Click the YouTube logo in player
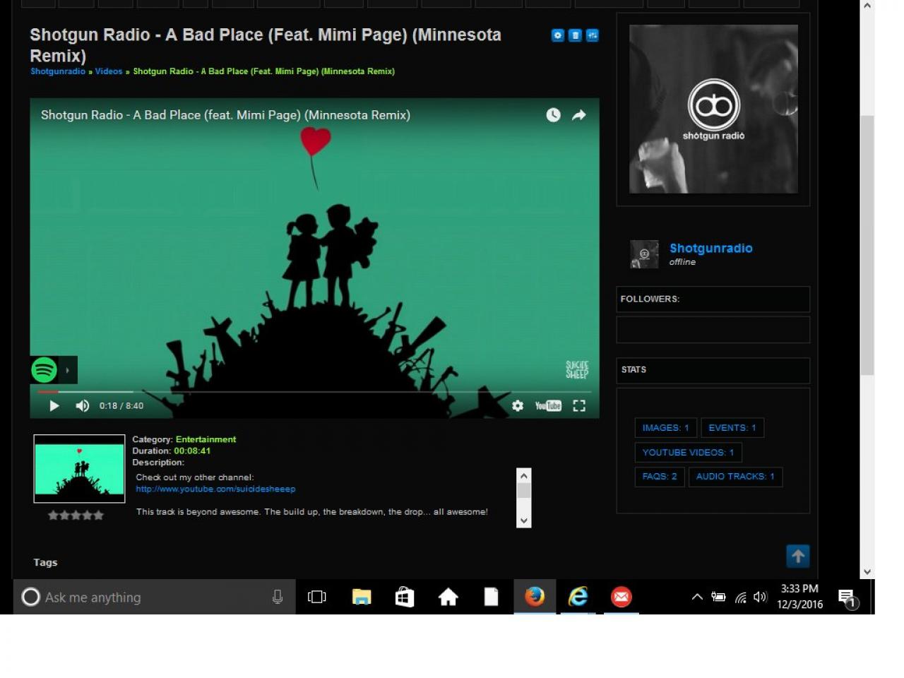The image size is (904, 678). (x=548, y=405)
